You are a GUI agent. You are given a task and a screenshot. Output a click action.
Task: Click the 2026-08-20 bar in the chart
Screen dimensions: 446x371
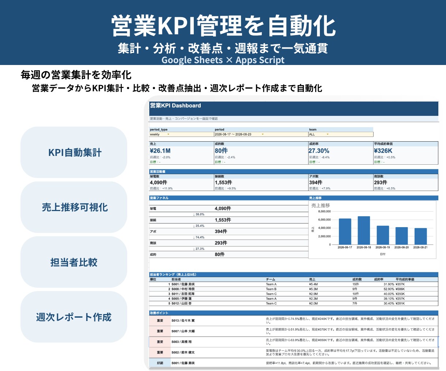pos(401,236)
